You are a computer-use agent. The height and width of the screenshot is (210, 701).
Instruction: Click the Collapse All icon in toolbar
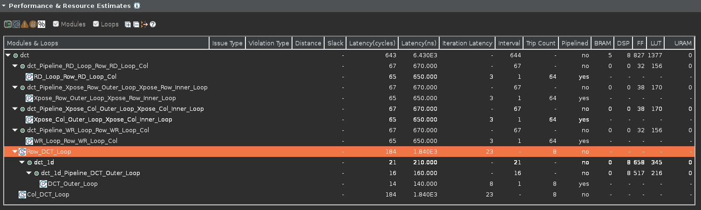coord(136,24)
